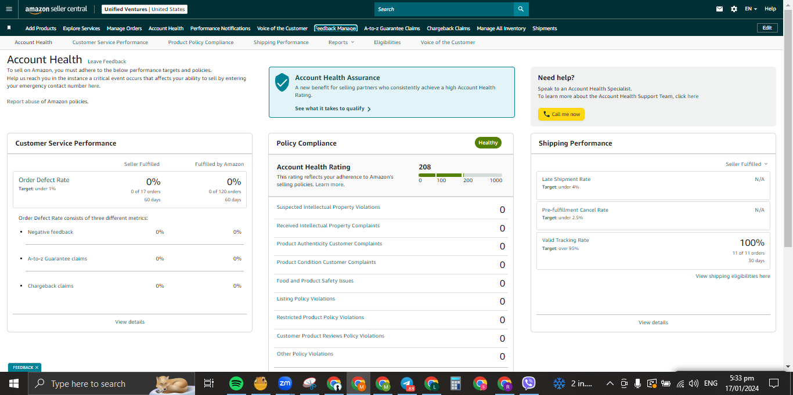This screenshot has height=395, width=793.
Task: Switch to Product Policy Compliance tab
Action: [x=201, y=42]
